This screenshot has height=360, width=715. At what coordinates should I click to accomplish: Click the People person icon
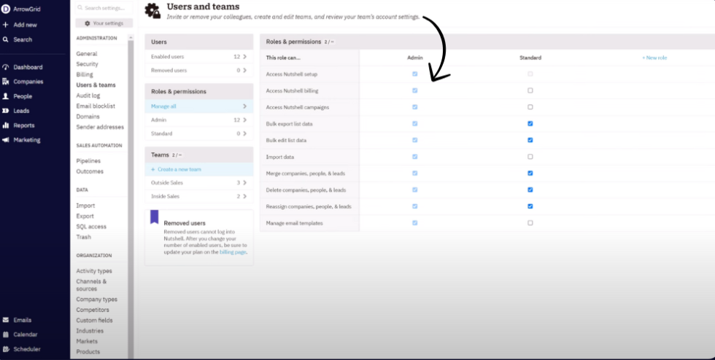coord(6,96)
